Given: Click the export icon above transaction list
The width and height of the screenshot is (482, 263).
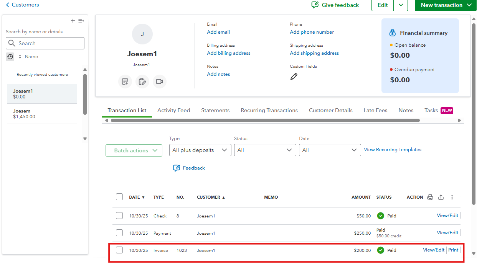Looking at the screenshot, I should click(441, 197).
